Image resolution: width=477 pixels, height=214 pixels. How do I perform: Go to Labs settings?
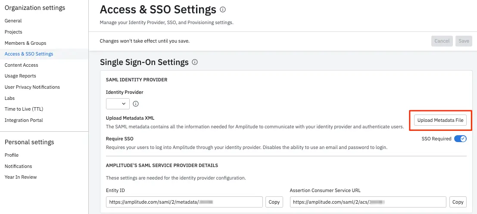coord(10,98)
